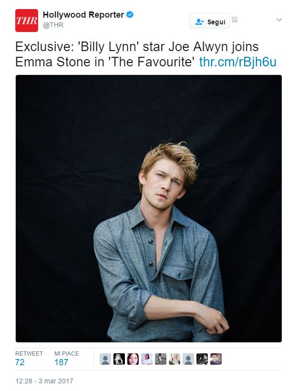Click the @THR handle
This screenshot has height=391, width=297.
(x=53, y=25)
